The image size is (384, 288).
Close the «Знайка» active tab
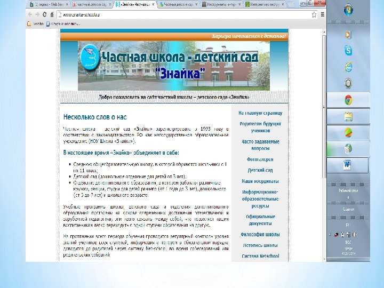pyautogui.click(x=154, y=4)
